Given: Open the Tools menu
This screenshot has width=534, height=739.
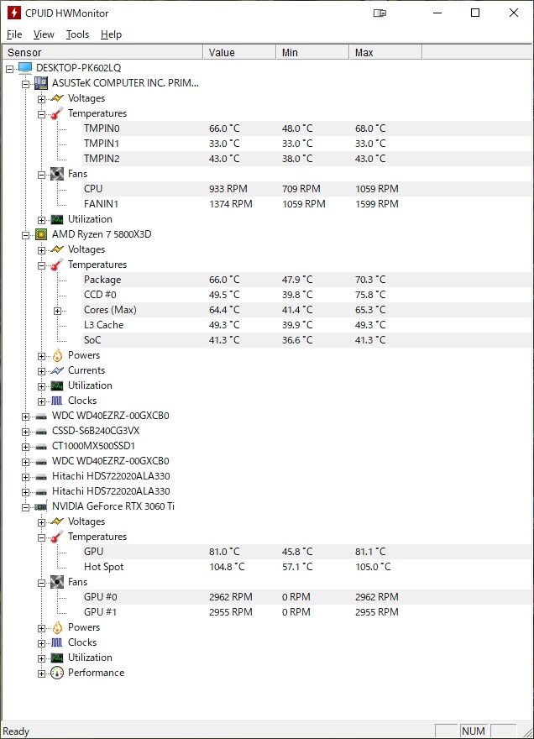Looking at the screenshot, I should click(x=77, y=34).
